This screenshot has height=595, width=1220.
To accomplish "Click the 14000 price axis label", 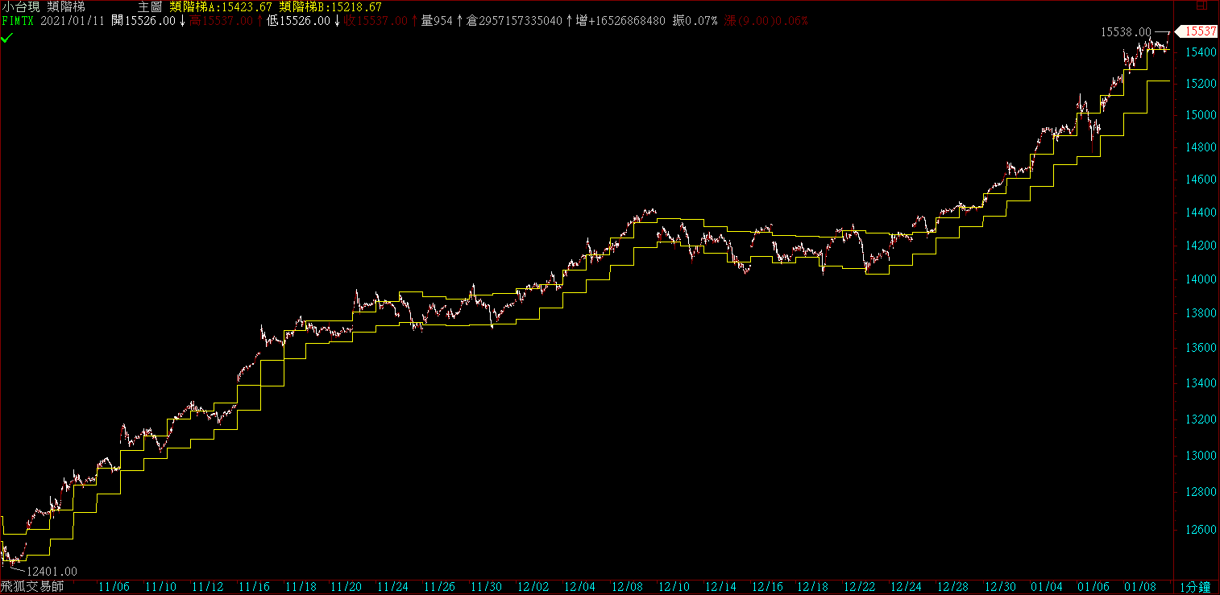I will (1201, 279).
